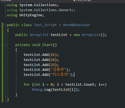Collapse the using directives block
The image size is (125, 108).
[5, 5]
